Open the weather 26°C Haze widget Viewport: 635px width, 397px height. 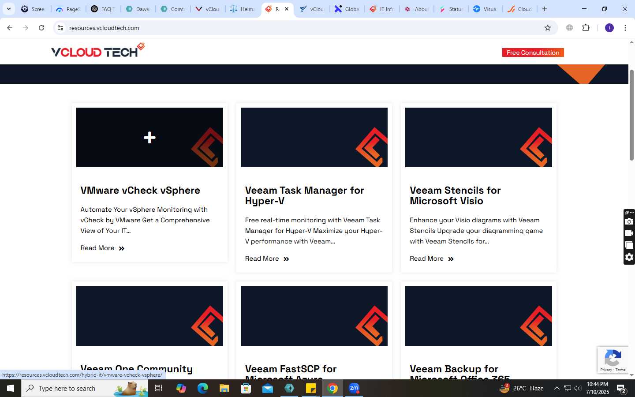(x=521, y=388)
